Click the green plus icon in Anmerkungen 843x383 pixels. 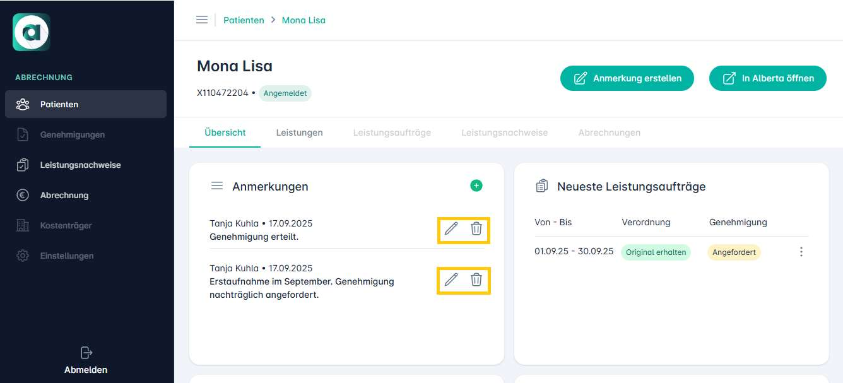click(x=476, y=186)
